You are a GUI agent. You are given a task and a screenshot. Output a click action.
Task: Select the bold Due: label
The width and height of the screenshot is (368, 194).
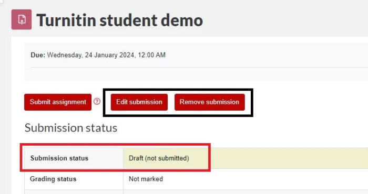click(38, 55)
